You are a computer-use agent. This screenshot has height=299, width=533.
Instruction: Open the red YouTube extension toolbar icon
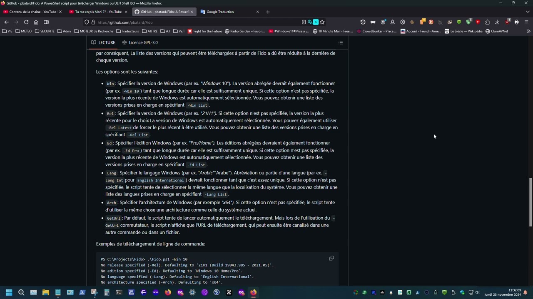click(x=478, y=22)
